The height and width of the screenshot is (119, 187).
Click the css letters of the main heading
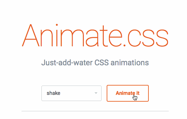click(x=148, y=38)
